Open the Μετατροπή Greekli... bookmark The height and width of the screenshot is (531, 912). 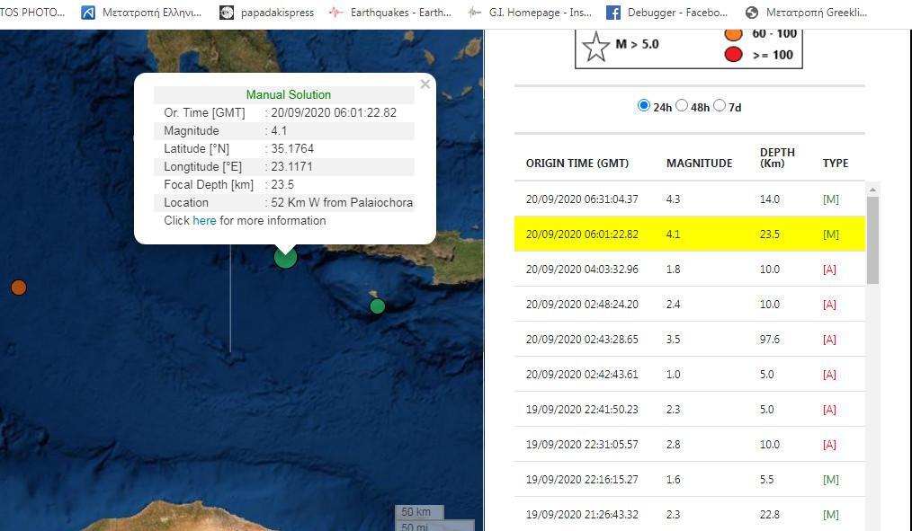pyautogui.click(x=806, y=13)
